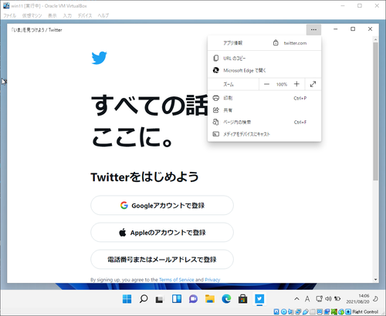Click VirtualBox USB status icon
The height and width of the screenshot is (316, 386).
coord(305,311)
